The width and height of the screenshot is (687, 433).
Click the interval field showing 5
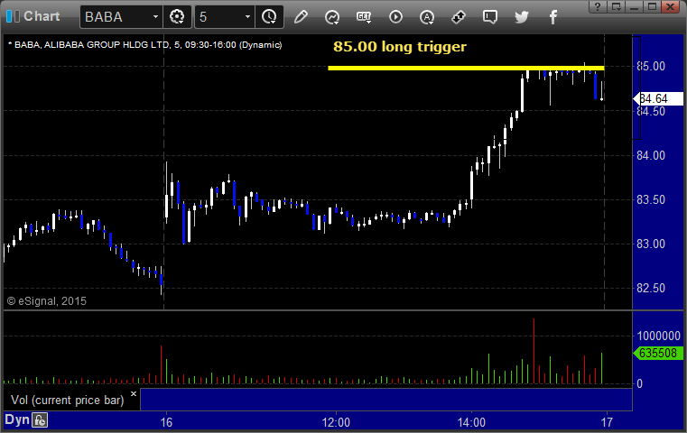coord(218,17)
